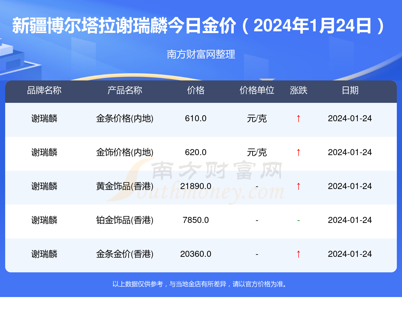Viewport: 402px width, 316px height.
Task: Select product cell 铂金饰品(香港)
Action: click(125, 220)
